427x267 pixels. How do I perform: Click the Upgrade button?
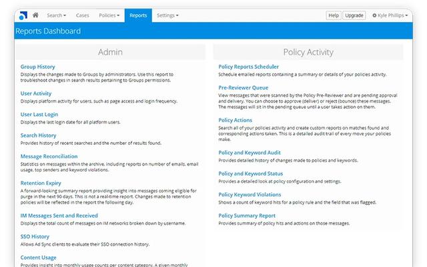point(354,15)
